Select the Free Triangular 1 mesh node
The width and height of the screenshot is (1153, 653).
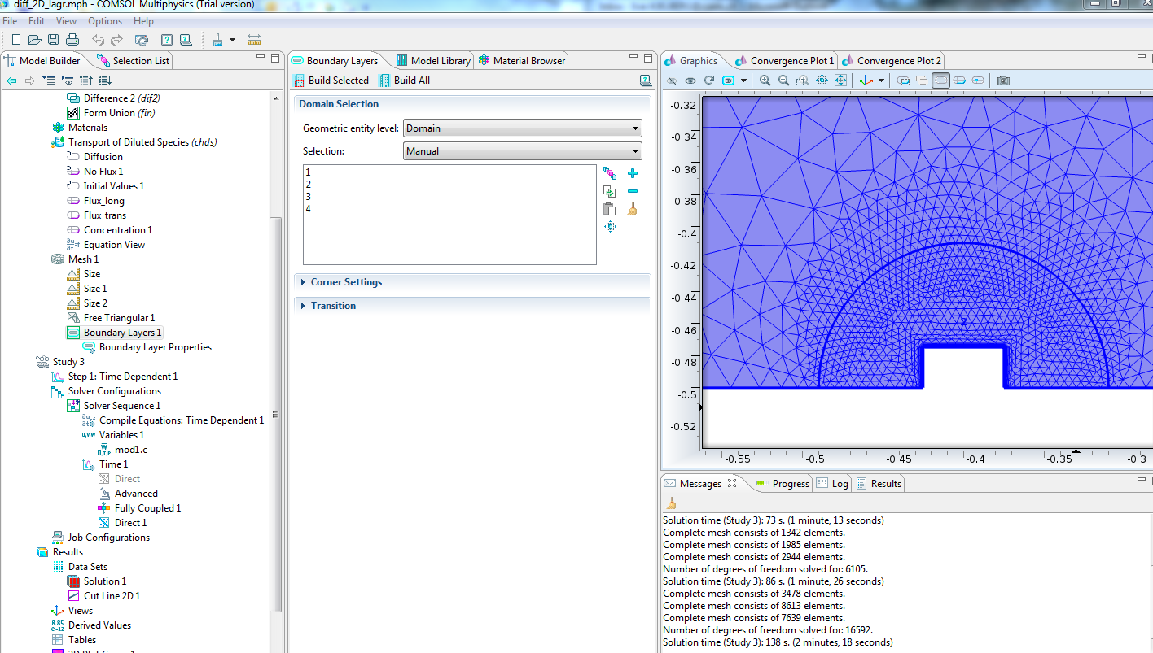(119, 318)
